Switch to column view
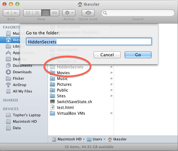Viewport: 178px width, 151px height. [x=46, y=13]
